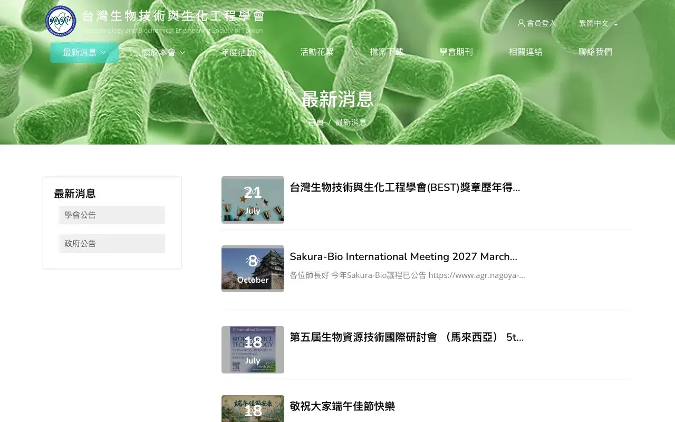Open the Sakura-Bio International Meeting 2027 article
The height and width of the screenshot is (422, 675).
[403, 257]
